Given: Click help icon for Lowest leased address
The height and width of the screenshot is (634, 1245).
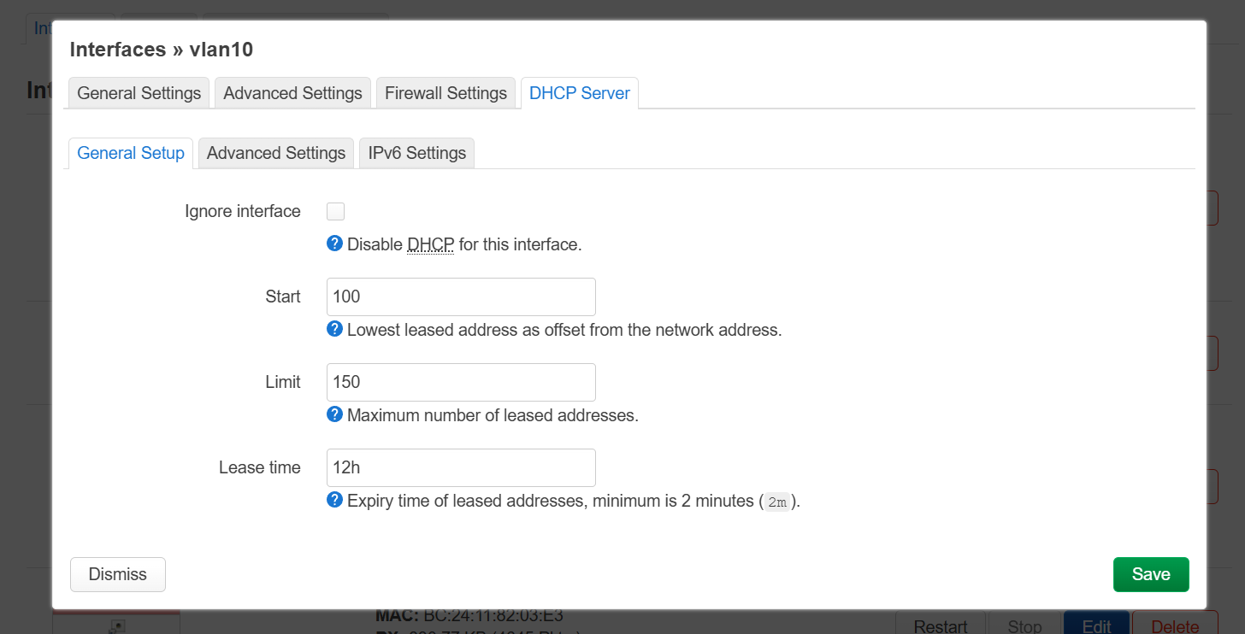Looking at the screenshot, I should pyautogui.click(x=335, y=330).
